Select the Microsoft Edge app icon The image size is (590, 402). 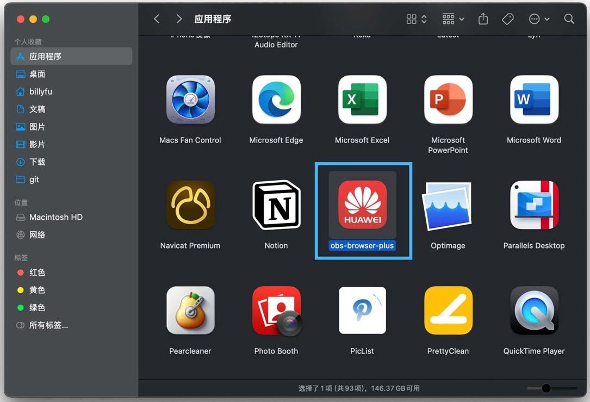[276, 100]
